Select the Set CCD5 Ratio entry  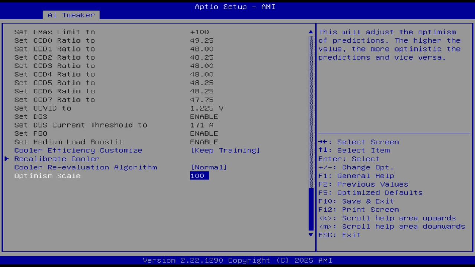[55, 83]
